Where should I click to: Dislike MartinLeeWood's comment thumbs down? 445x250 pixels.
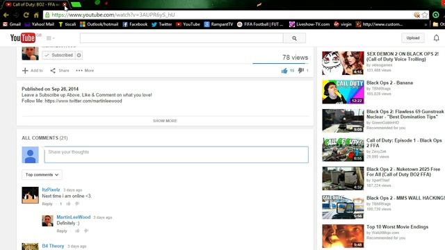tap(86, 231)
